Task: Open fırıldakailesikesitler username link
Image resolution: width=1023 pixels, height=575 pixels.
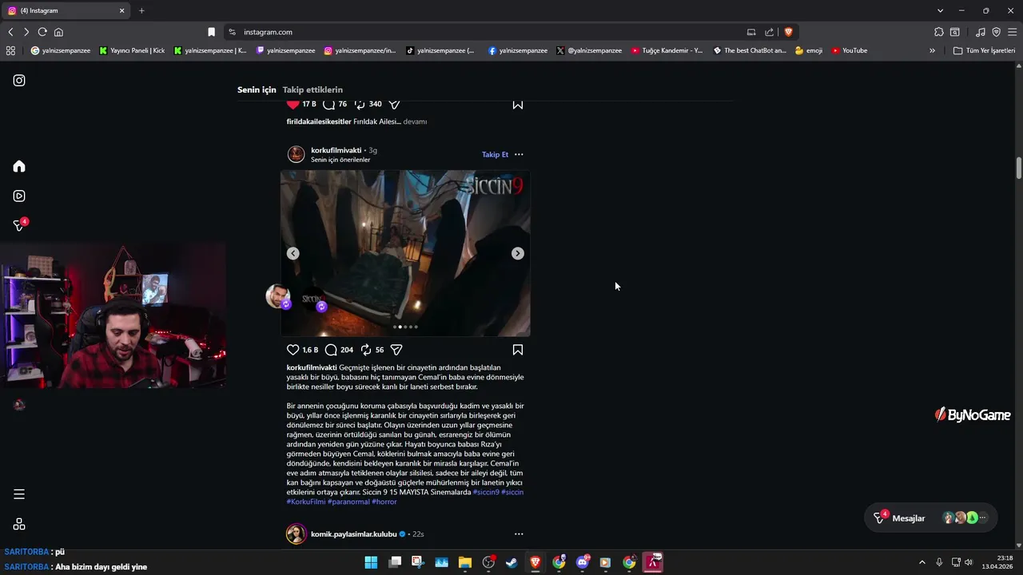Action: [x=319, y=121]
